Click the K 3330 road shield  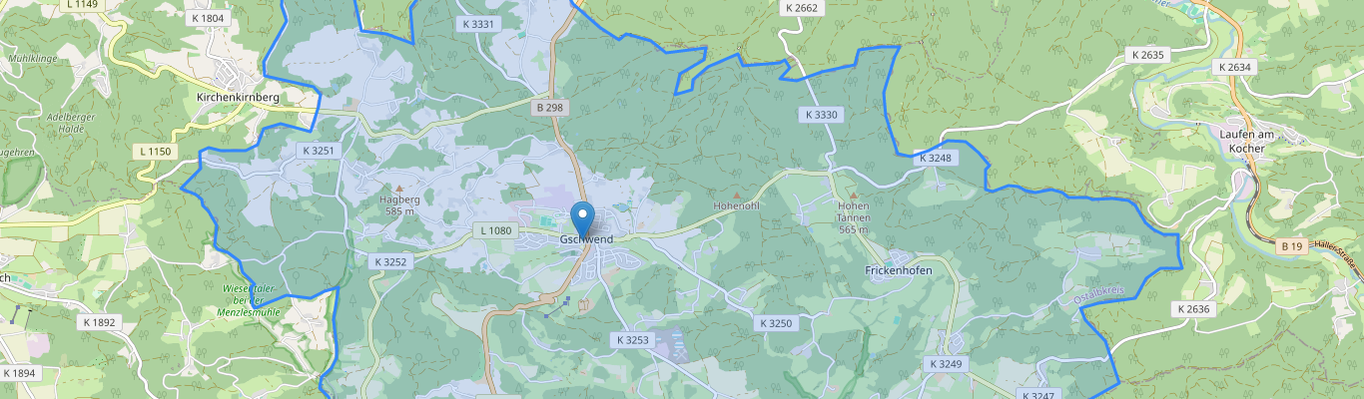(822, 115)
